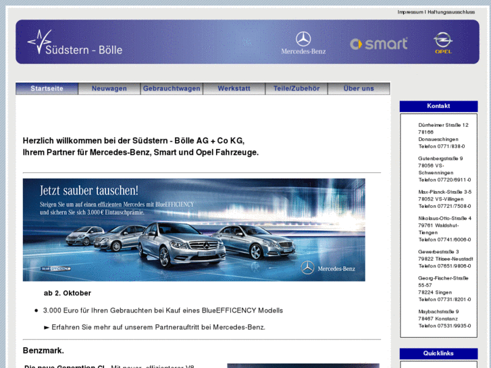Switch to Gebrauchtwagen tab

172,88
